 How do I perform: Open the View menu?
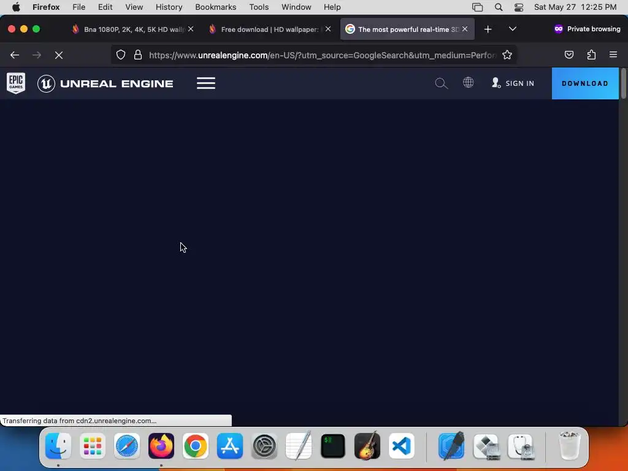point(134,7)
